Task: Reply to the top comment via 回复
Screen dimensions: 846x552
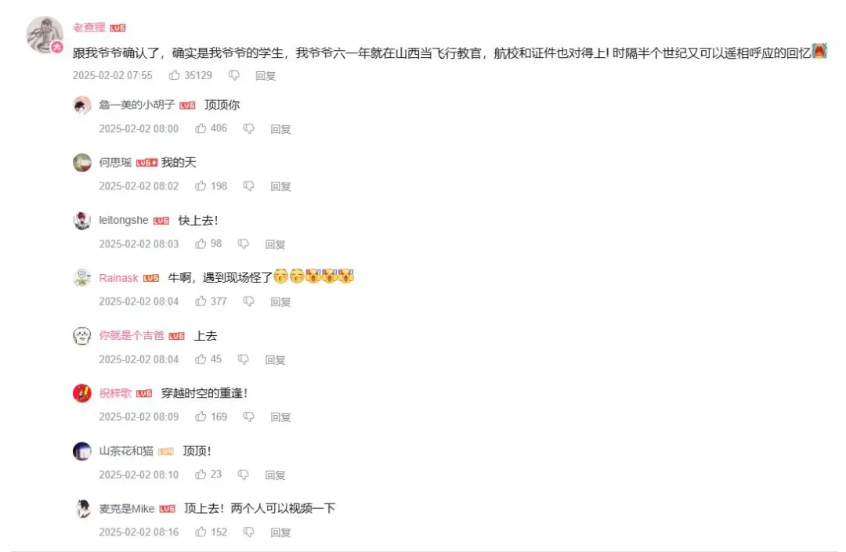Action: click(266, 76)
